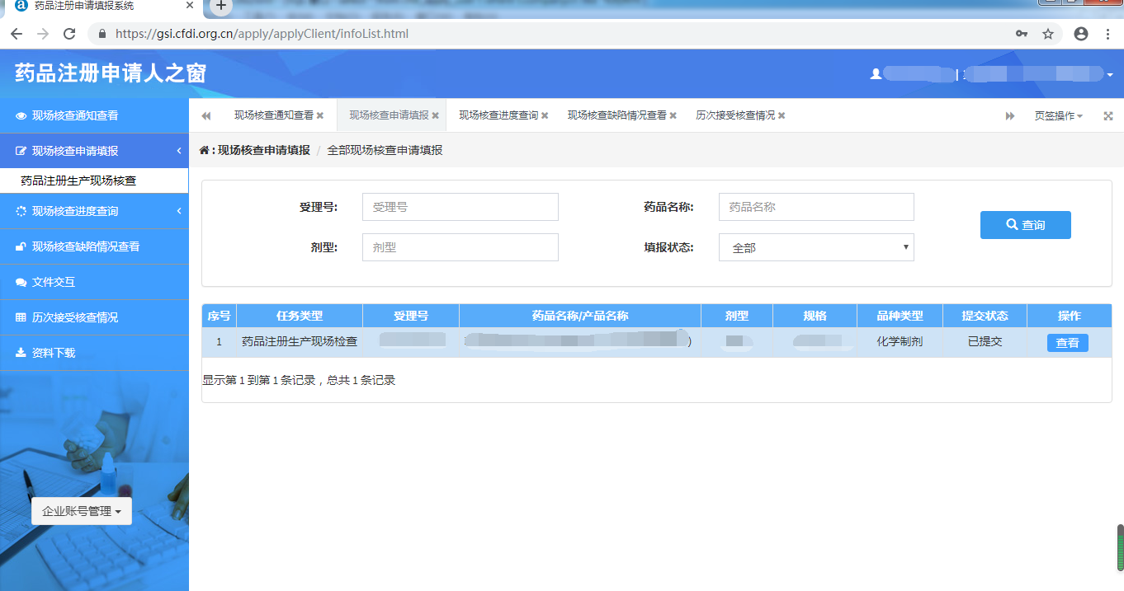This screenshot has height=591, width=1124.
Task: Click the key icon for saved passwords
Action: (x=1022, y=34)
